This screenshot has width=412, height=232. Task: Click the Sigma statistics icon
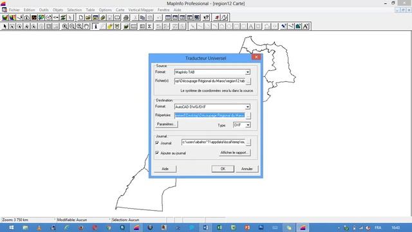(149, 26)
